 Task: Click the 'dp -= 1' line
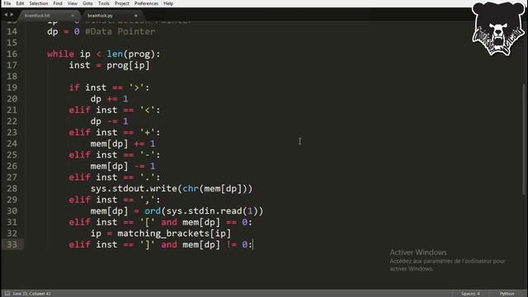[x=109, y=121]
